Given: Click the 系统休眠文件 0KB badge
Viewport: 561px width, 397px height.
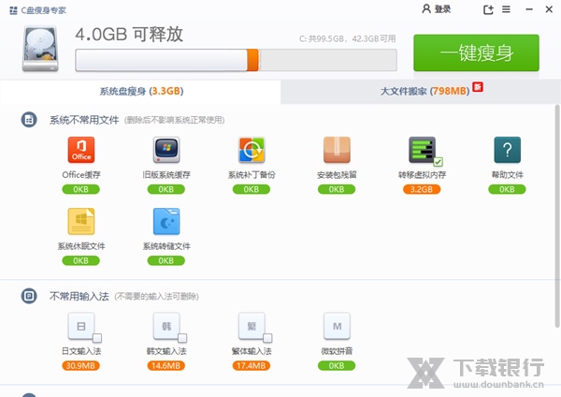Looking at the screenshot, I should tap(80, 260).
